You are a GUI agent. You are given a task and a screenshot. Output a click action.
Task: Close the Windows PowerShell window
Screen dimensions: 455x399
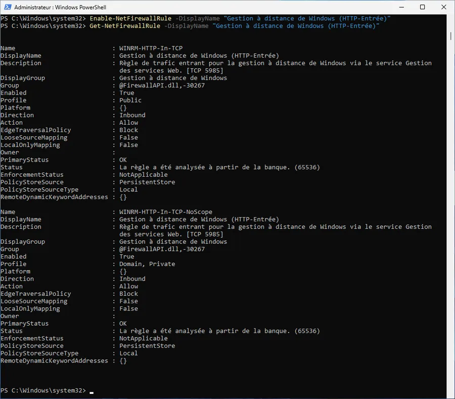point(444,7)
